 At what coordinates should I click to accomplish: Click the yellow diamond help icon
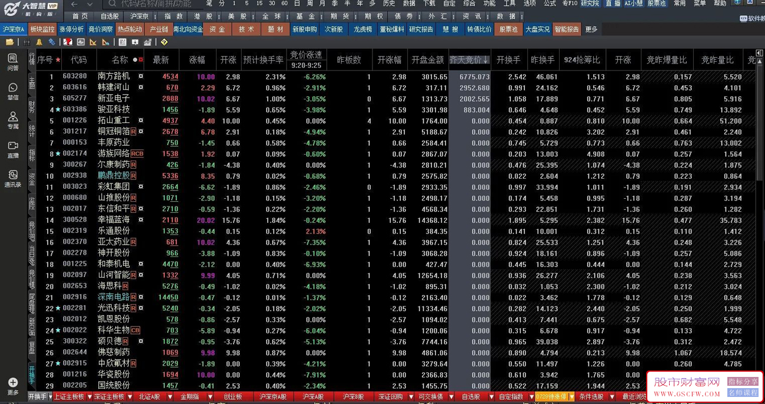(x=164, y=42)
